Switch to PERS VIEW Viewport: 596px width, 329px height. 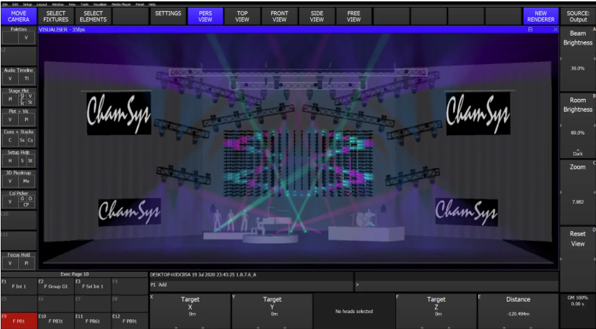click(x=205, y=16)
